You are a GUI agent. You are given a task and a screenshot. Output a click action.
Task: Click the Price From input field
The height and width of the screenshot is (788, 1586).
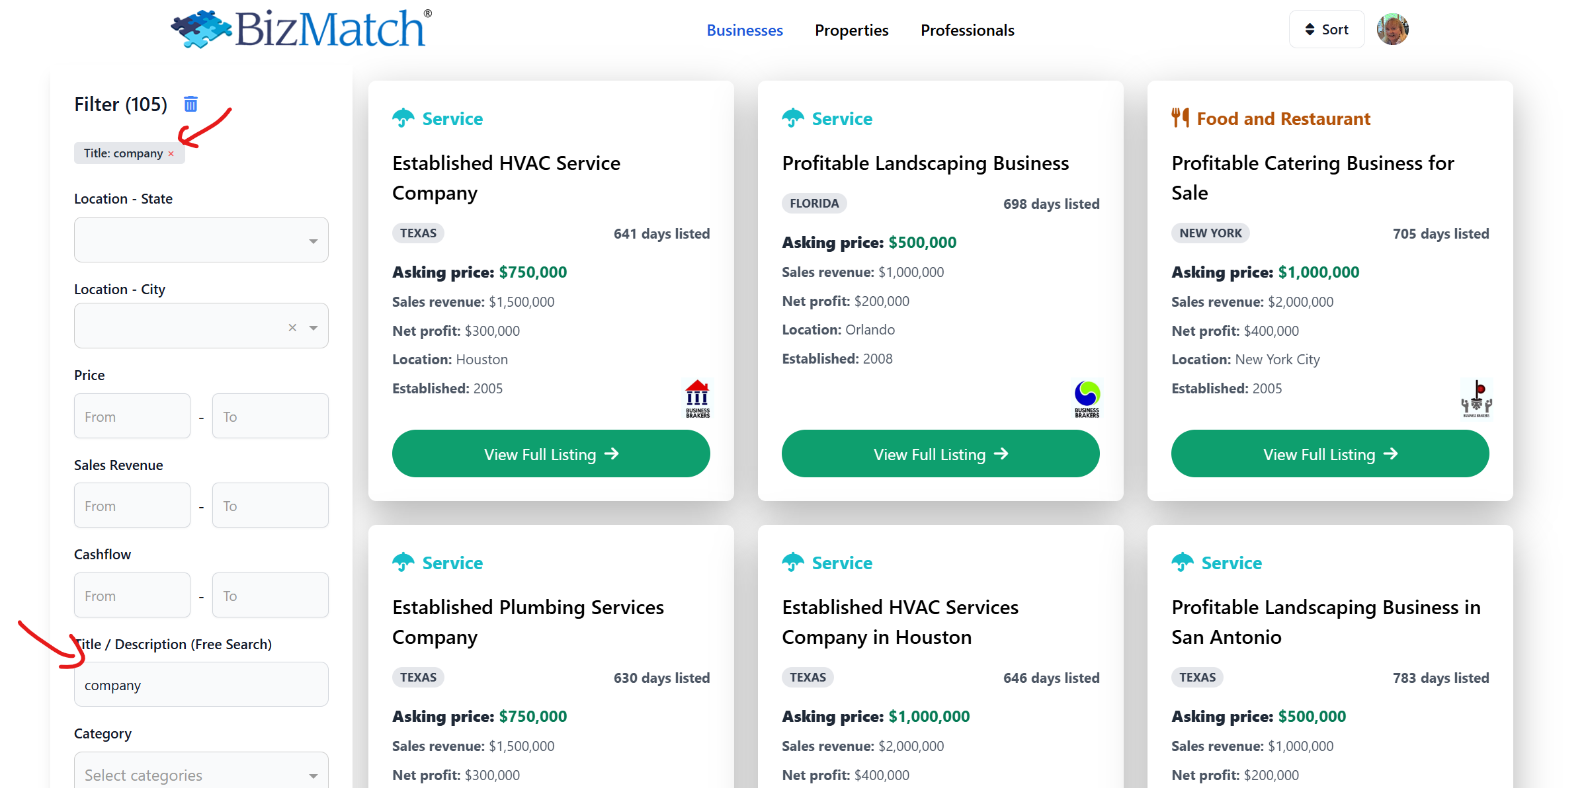(x=132, y=416)
